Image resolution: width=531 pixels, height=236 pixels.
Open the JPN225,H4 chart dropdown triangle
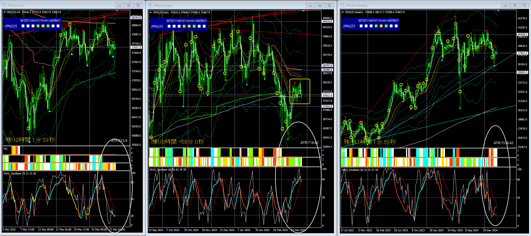tap(4, 12)
